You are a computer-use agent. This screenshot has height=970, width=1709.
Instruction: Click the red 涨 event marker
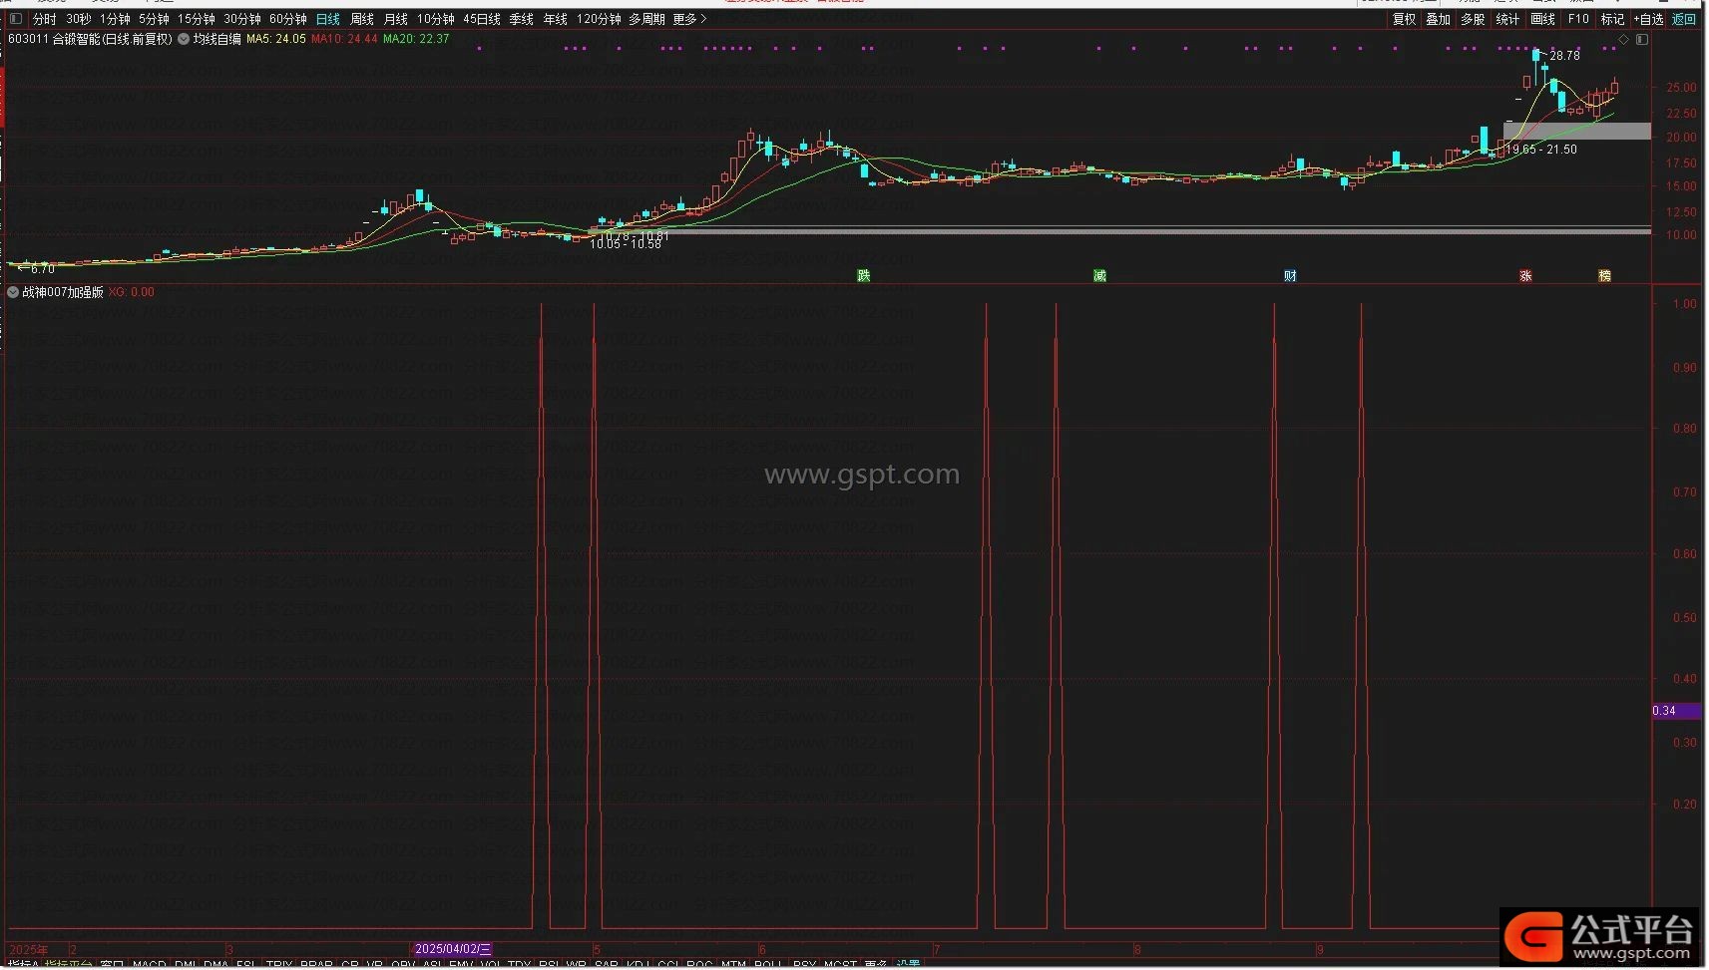click(1525, 276)
